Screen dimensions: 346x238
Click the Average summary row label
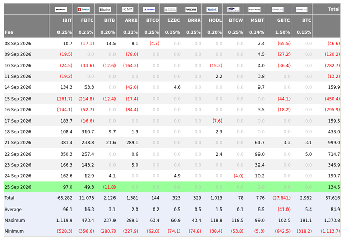[13, 209]
